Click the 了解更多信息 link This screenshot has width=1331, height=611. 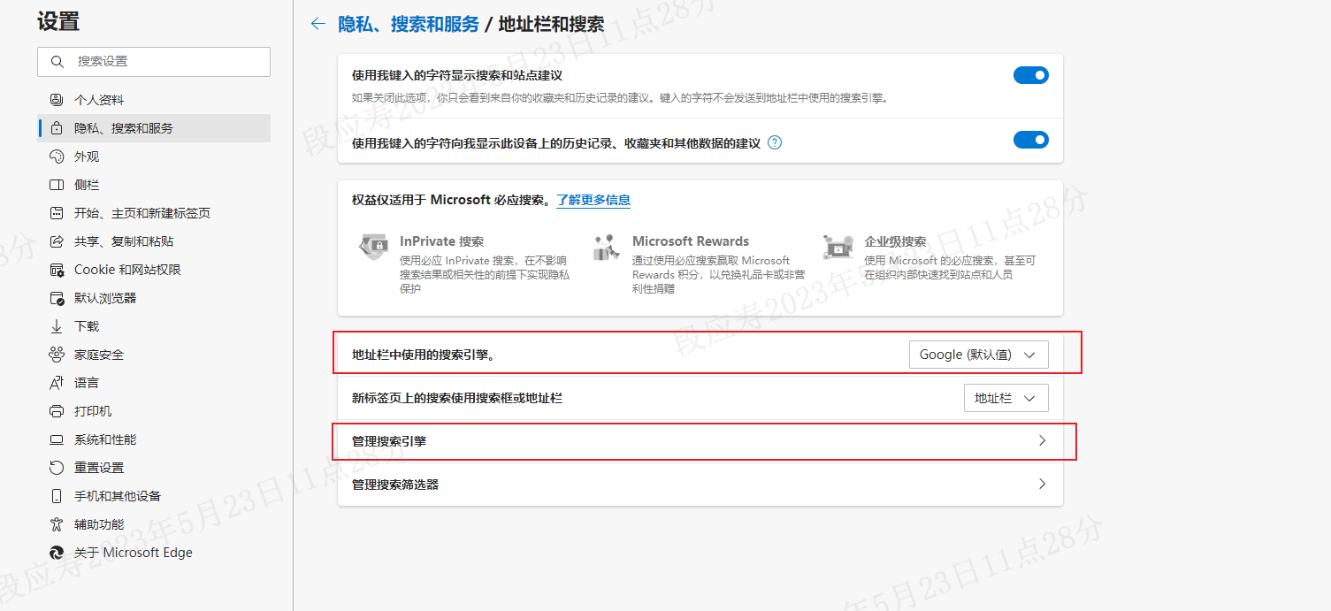coord(593,200)
